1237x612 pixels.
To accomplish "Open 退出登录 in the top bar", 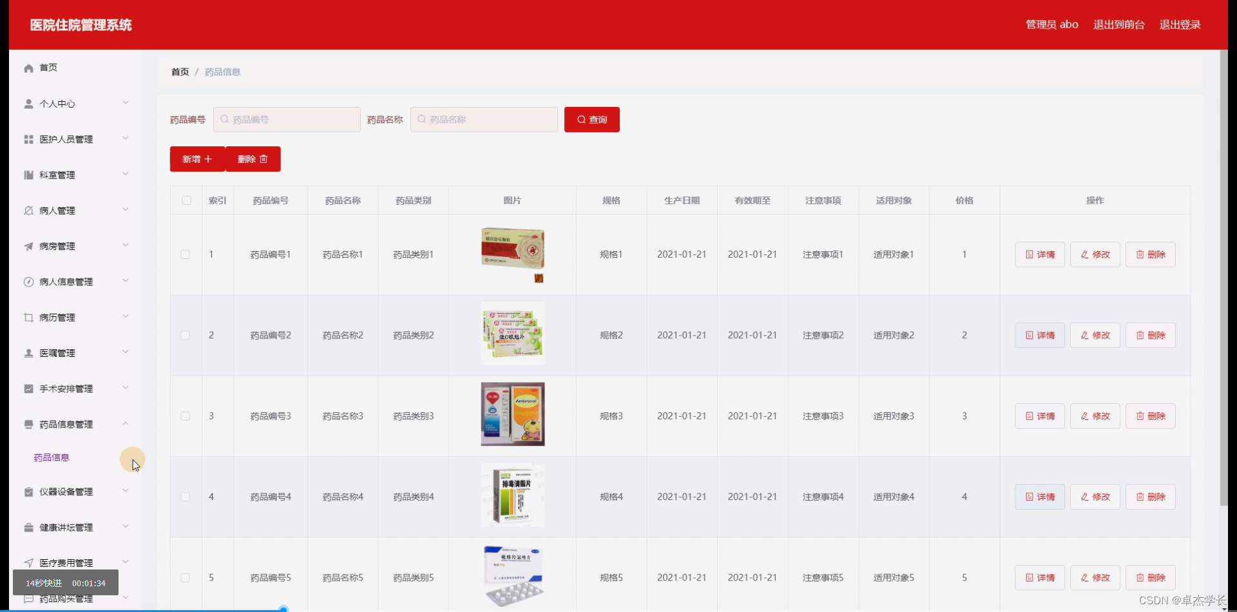I will 1180,24.
